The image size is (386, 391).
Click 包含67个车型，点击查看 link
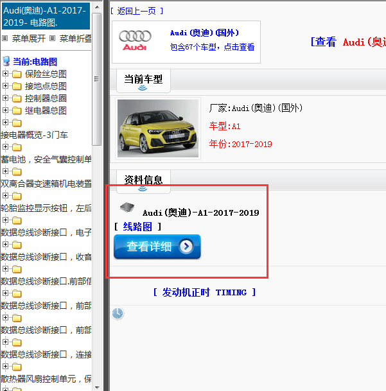pyautogui.click(x=212, y=47)
